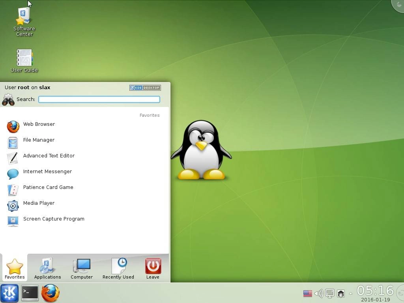The image size is (404, 303).
Task: Open the Software Center desktop icon
Action: pyautogui.click(x=24, y=22)
